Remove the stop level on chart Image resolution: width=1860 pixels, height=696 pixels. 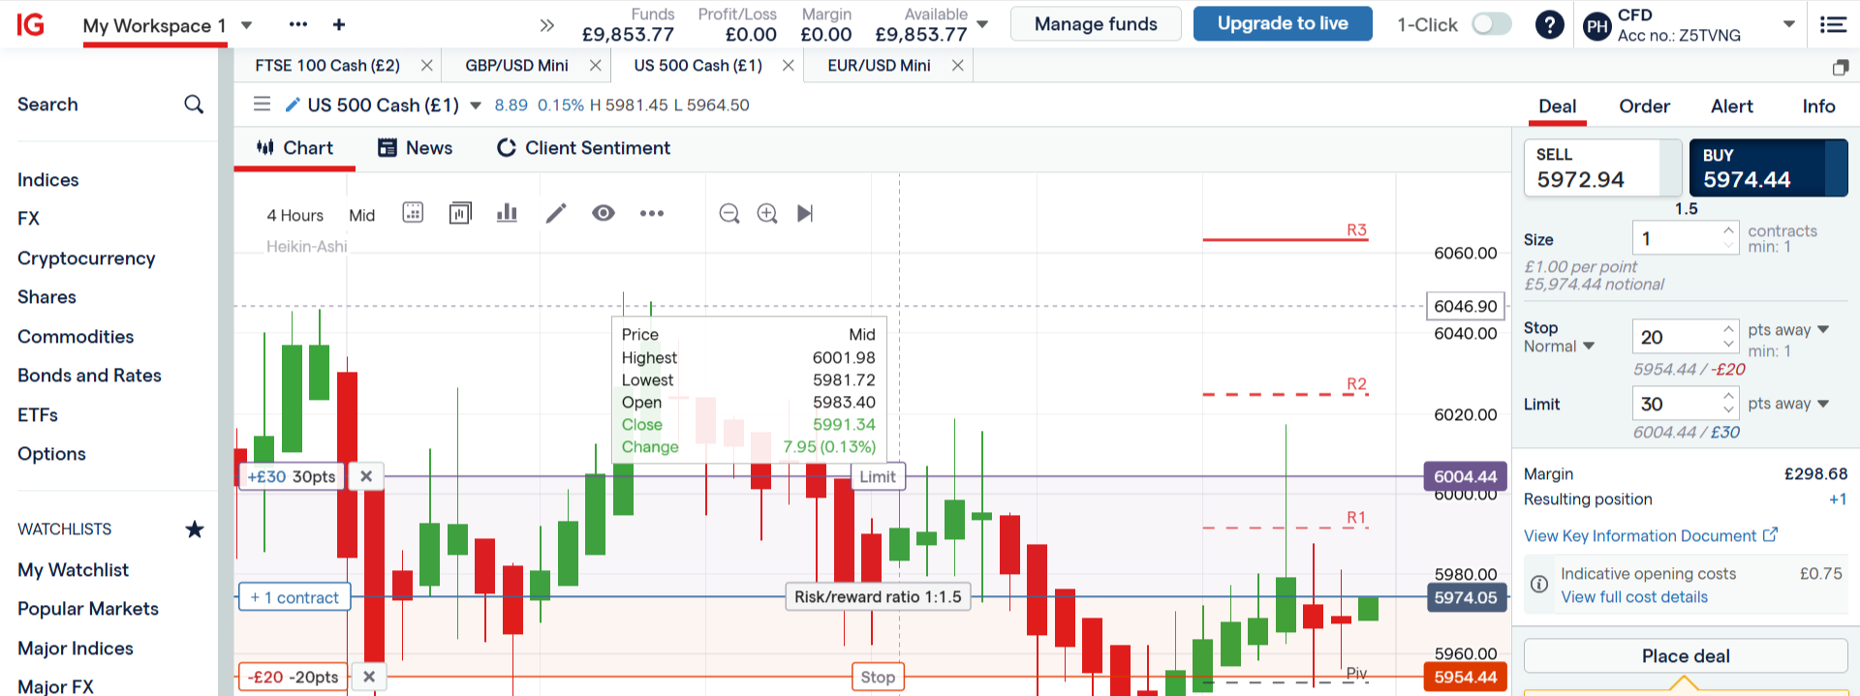(x=369, y=677)
